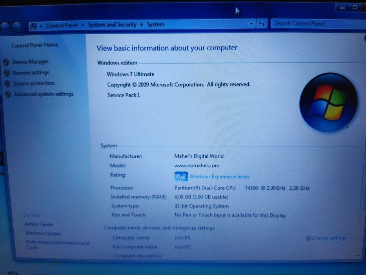Click the Back navigation arrow button
The image size is (366, 275).
point(5,27)
